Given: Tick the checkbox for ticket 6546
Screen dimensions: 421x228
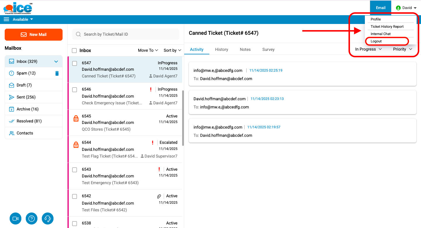Looking at the screenshot, I should pos(75,90).
